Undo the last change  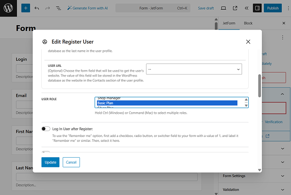point(37,8)
